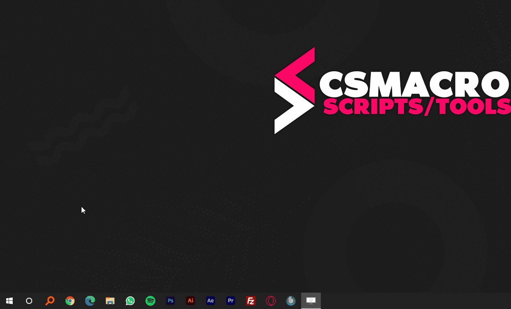Select the active monitor app taskbar button

(x=311, y=301)
